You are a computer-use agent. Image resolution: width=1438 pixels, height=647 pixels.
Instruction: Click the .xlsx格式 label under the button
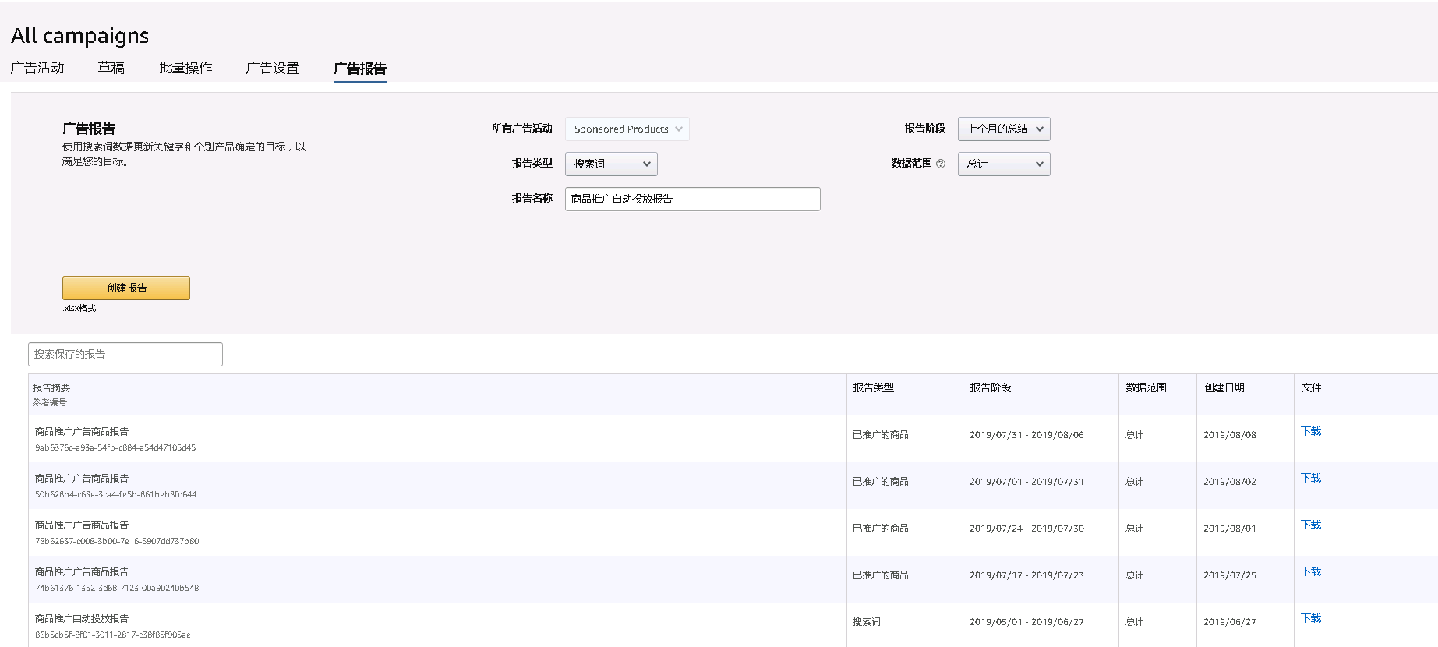click(79, 308)
